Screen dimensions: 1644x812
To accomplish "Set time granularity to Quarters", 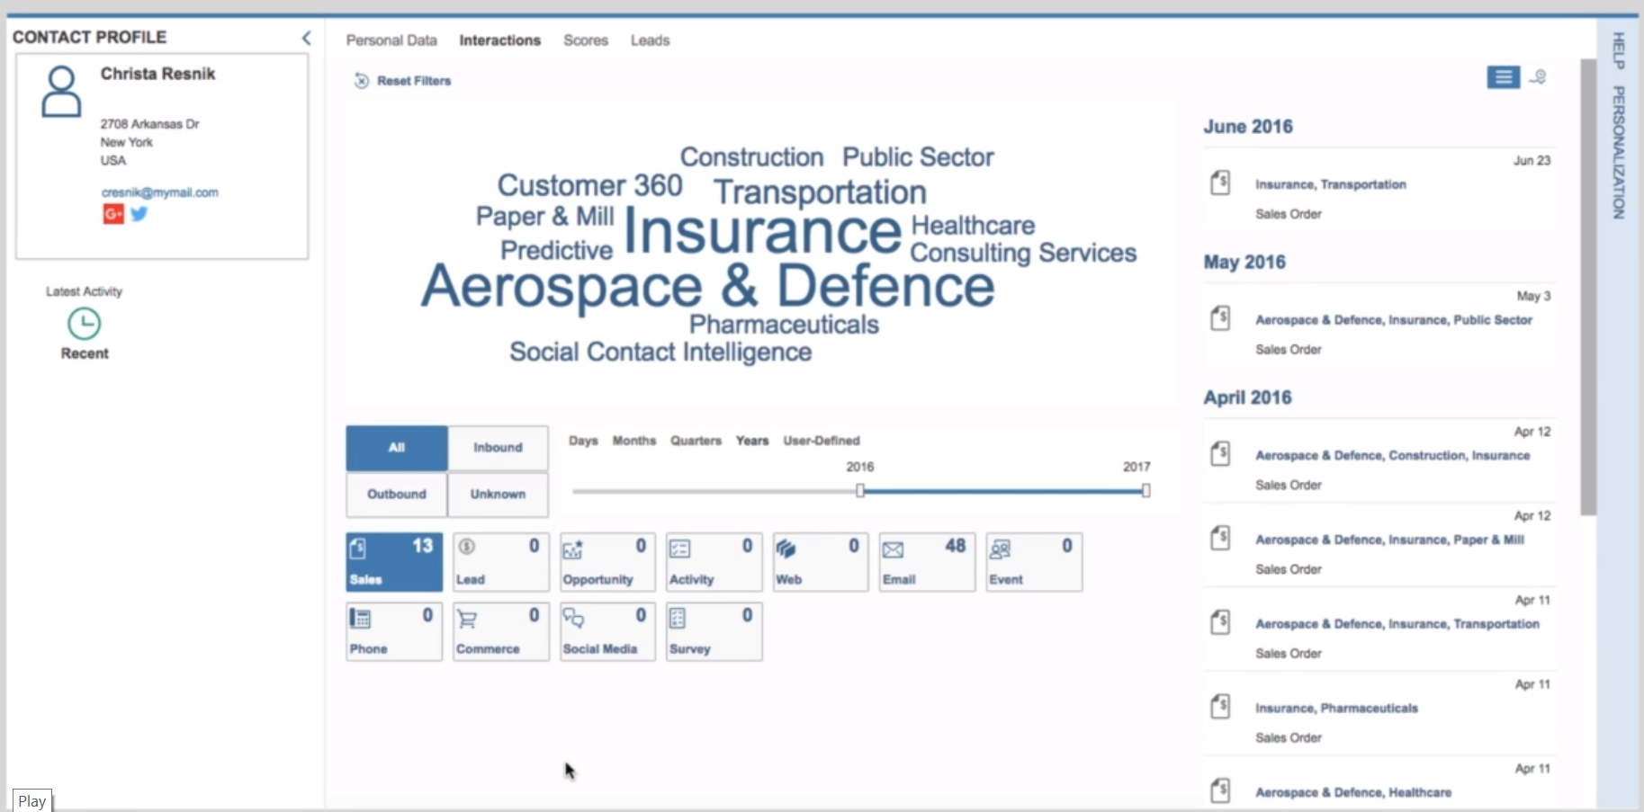I will (x=696, y=441).
